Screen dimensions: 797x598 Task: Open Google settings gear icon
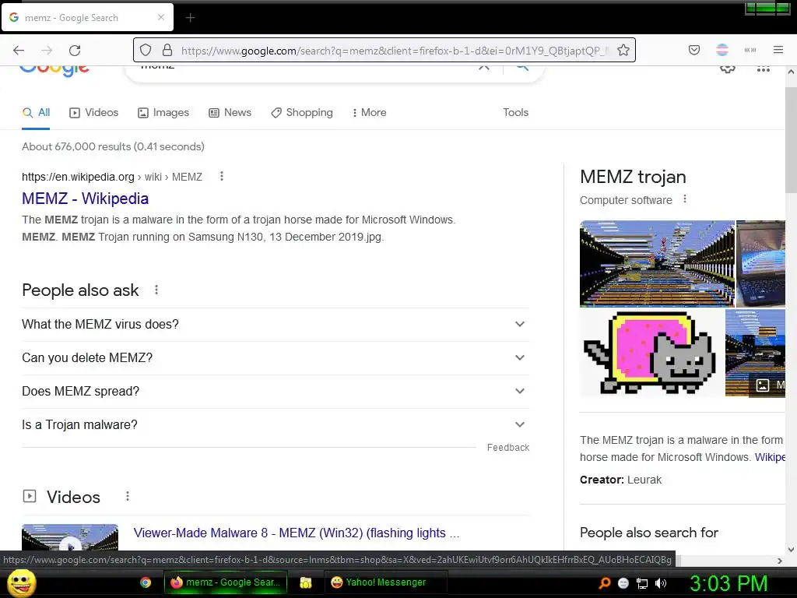(x=728, y=69)
